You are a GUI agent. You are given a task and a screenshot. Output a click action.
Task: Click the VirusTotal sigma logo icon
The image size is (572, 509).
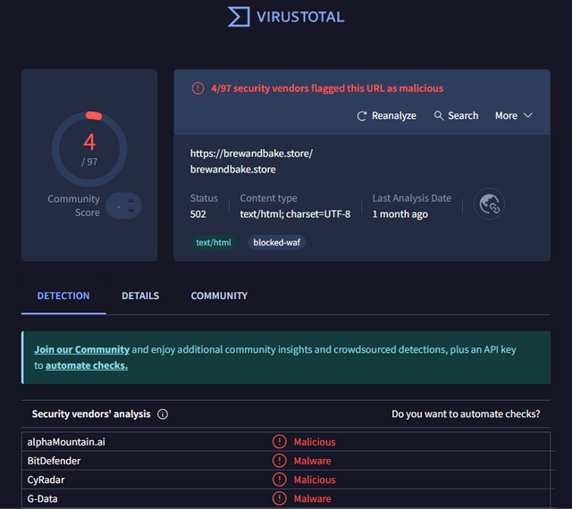click(239, 17)
